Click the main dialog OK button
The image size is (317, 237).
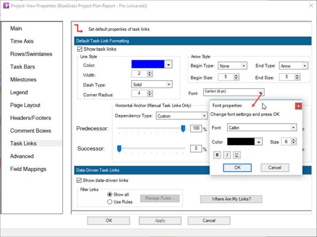[109, 221]
